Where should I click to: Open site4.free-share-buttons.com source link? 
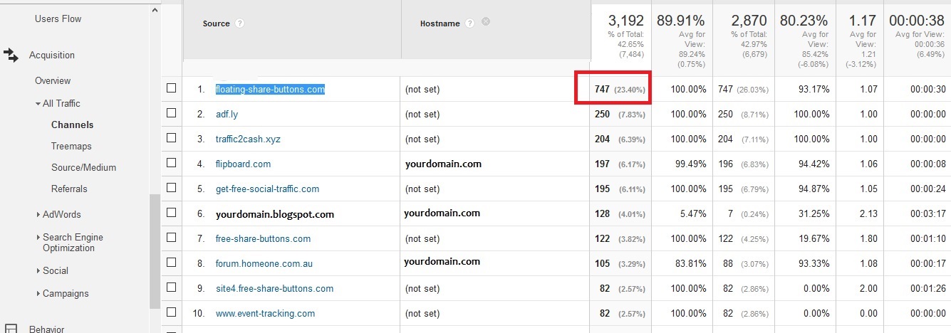[x=274, y=288]
